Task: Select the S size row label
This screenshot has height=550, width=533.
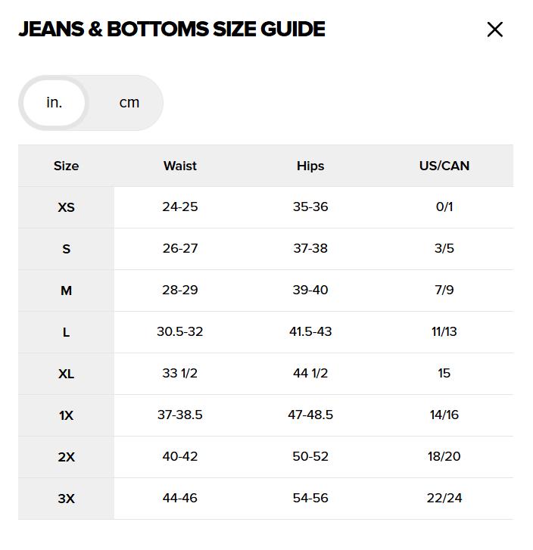Action: pyautogui.click(x=66, y=249)
